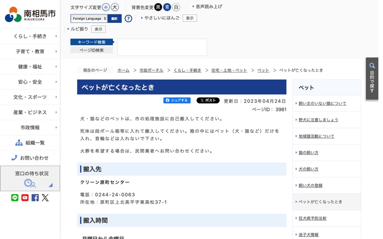Open the 目的で探す side tab

click(x=372, y=79)
